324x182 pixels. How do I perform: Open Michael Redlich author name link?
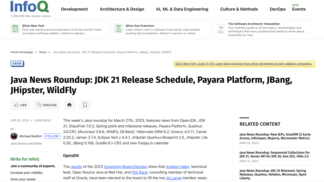click(x=31, y=136)
